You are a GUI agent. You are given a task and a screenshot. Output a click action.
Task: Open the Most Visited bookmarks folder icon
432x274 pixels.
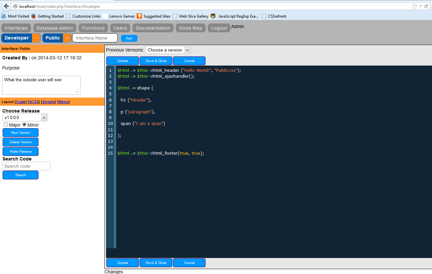3,16
